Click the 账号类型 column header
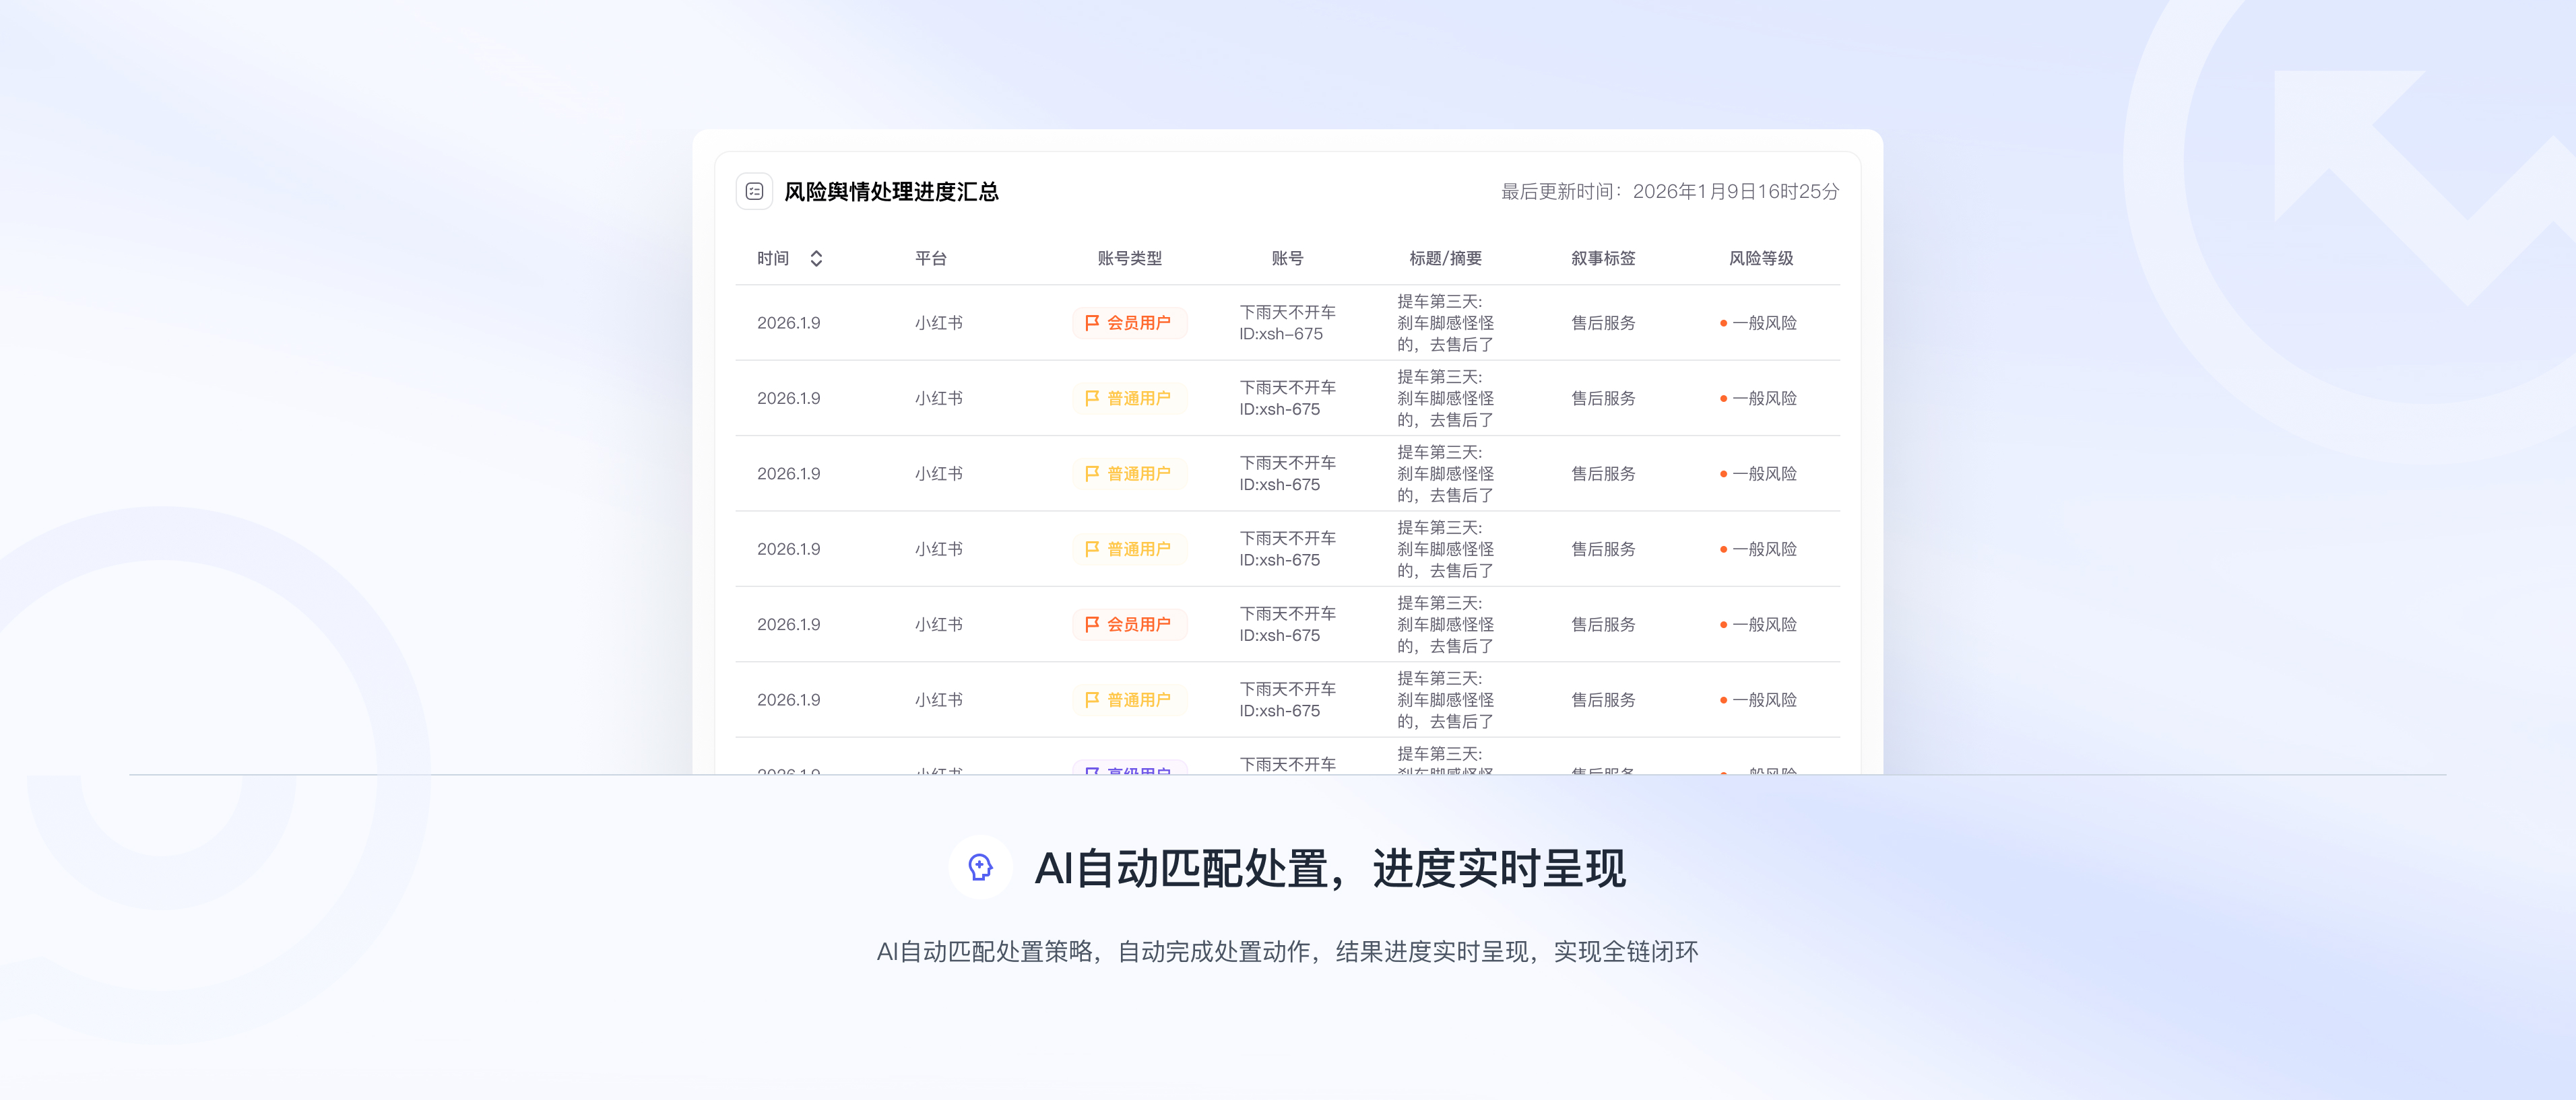This screenshot has width=2576, height=1100. click(x=1129, y=258)
